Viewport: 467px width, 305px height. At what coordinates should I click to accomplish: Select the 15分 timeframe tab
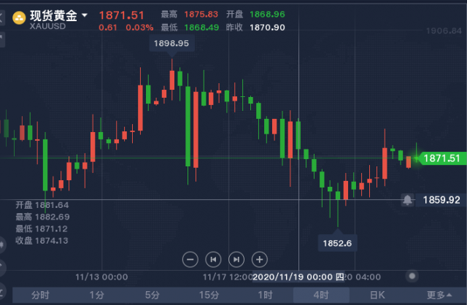click(x=209, y=296)
